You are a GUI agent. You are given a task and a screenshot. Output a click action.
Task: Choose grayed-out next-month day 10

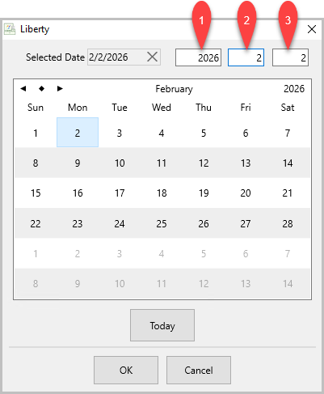120,284
